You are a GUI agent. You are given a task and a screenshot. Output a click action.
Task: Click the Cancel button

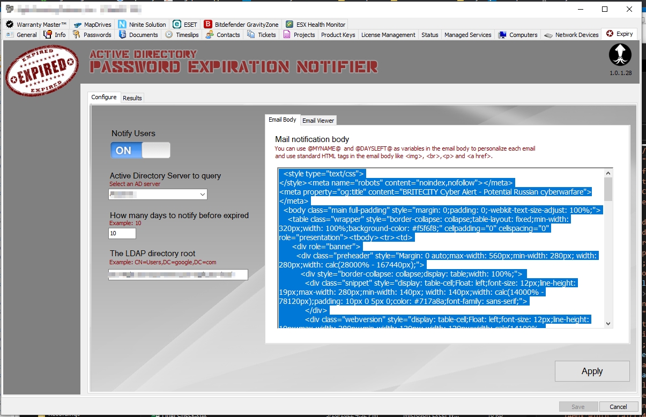point(619,407)
